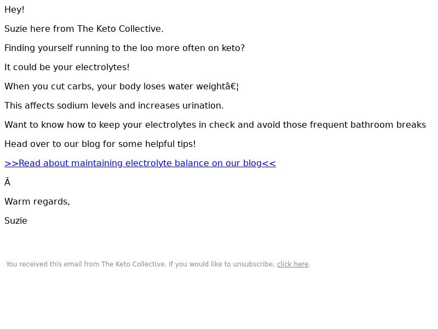Click 'It could be your electrolytes!' text
The width and height of the screenshot is (438, 329).
pos(67,67)
